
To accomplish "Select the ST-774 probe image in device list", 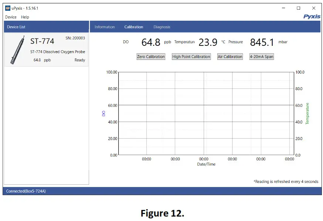I will [x=17, y=50].
